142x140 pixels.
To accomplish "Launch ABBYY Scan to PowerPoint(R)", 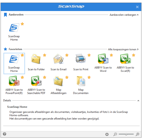I will [14, 85].
